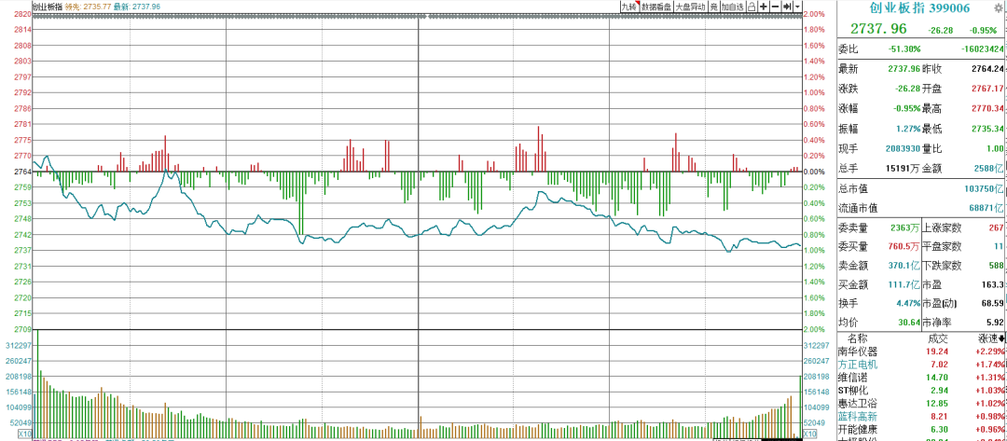1007x441 pixels.
Task: Click the minus zoom-out icon
Action: click(x=775, y=7)
